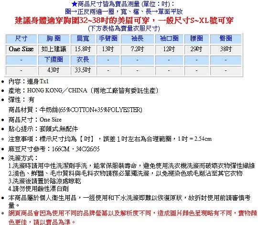
Task: Click the 衣長 header cell
Action: tap(83, 60)
